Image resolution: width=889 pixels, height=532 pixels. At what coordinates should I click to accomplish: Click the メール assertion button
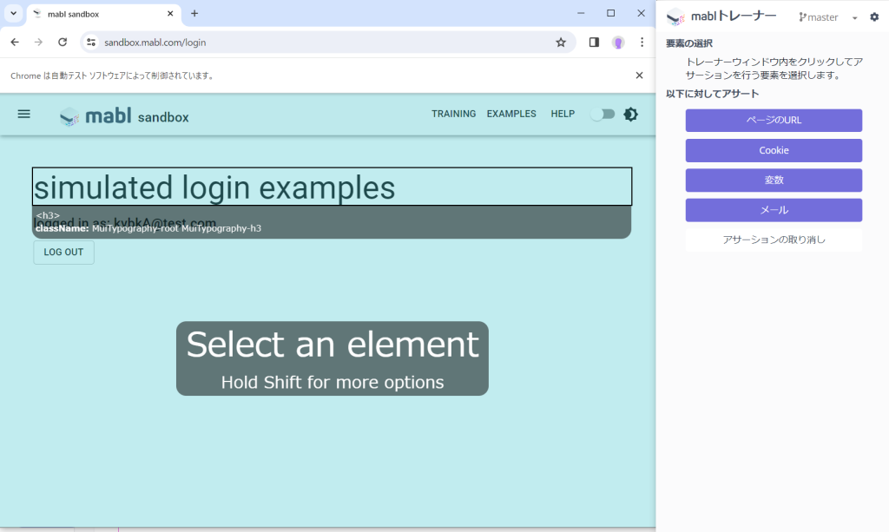pyautogui.click(x=774, y=210)
